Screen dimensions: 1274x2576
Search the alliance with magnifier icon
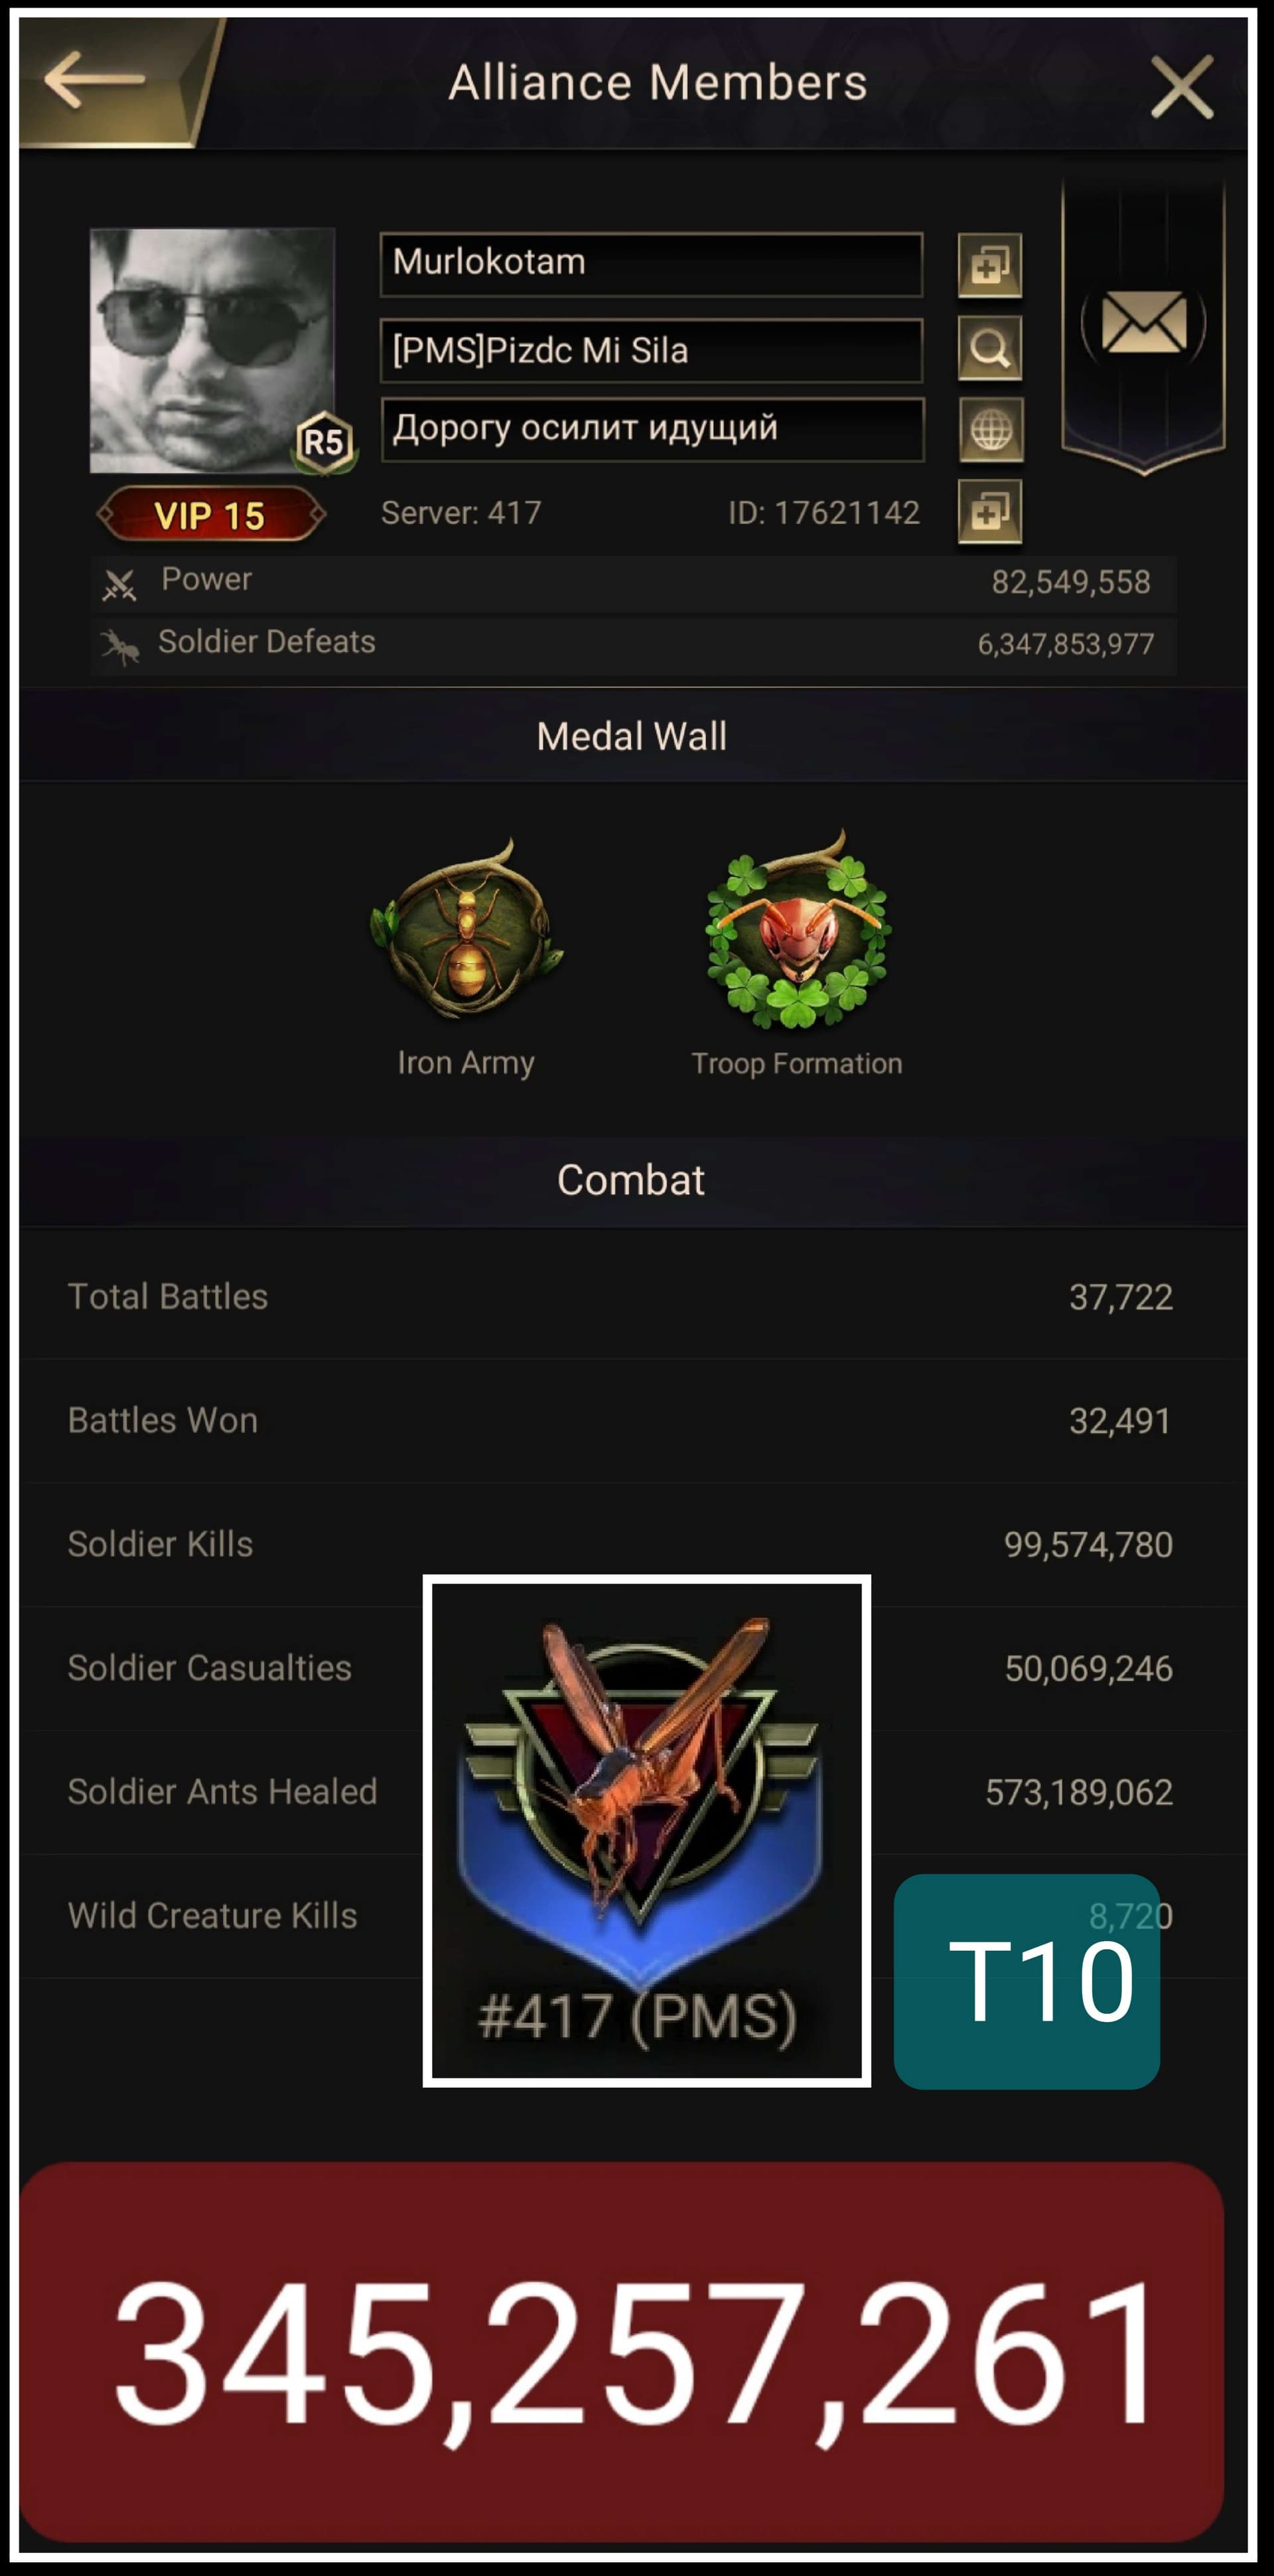tap(989, 348)
